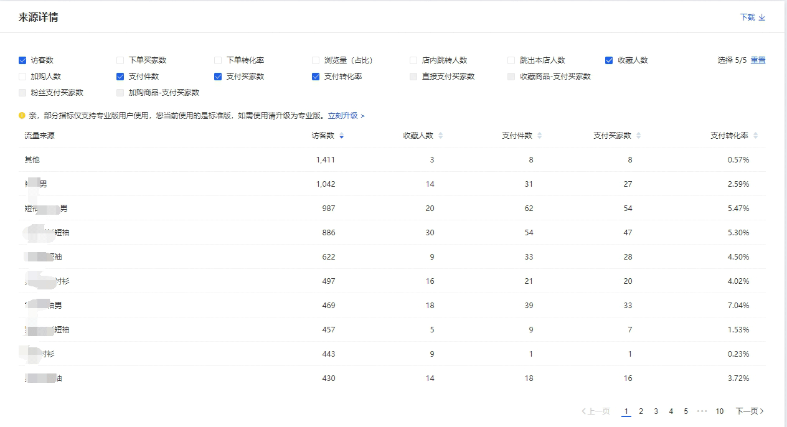The width and height of the screenshot is (787, 427).
Task: Go to 下一页 next page
Action: coord(750,411)
